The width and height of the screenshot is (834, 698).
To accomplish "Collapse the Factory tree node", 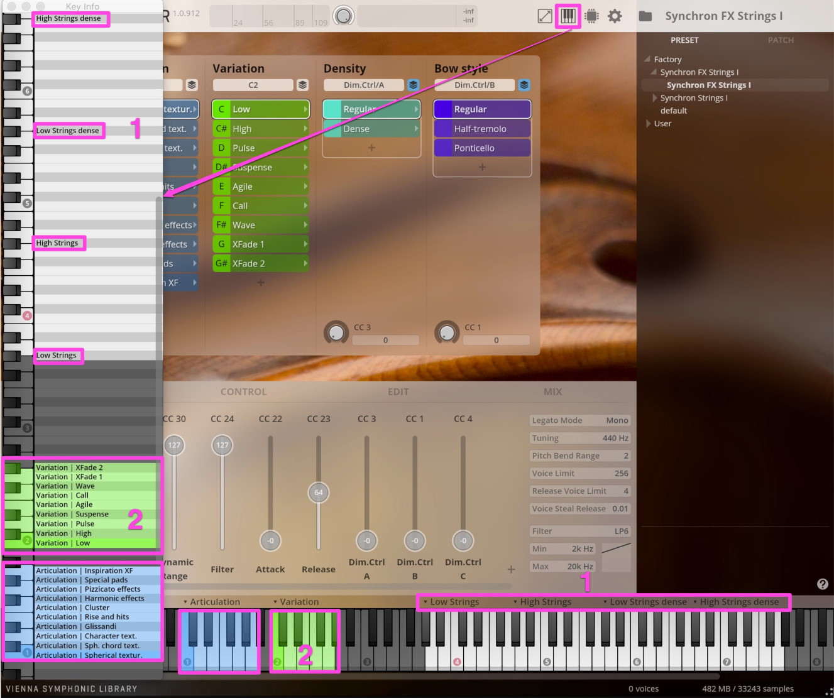I will 647,59.
